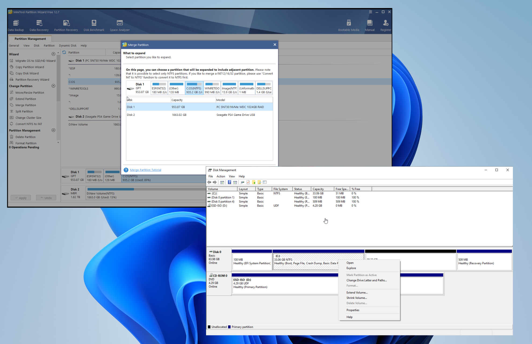Click the disk connect icon in Disk Management toolbar
Screen dimensions: 532x344
pos(242,182)
